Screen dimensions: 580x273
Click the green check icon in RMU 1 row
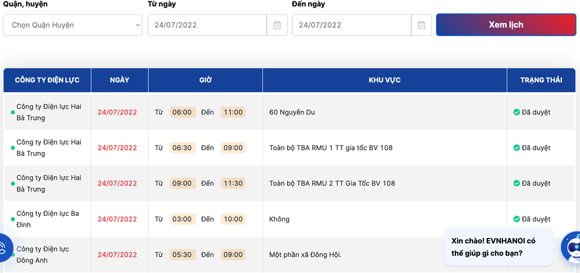tap(517, 148)
